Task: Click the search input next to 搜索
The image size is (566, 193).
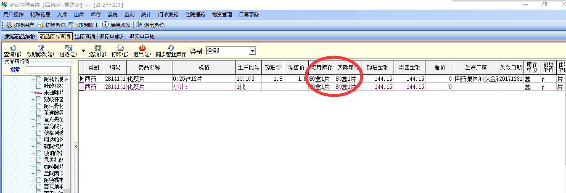Action: point(48,70)
